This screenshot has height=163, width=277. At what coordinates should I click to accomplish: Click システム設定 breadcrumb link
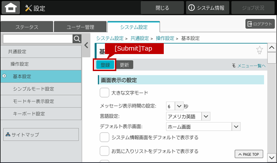[x=110, y=38]
